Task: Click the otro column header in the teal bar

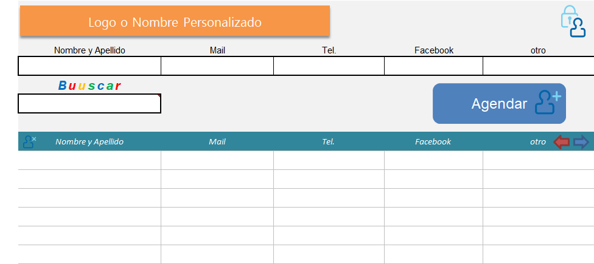Action: coord(538,141)
